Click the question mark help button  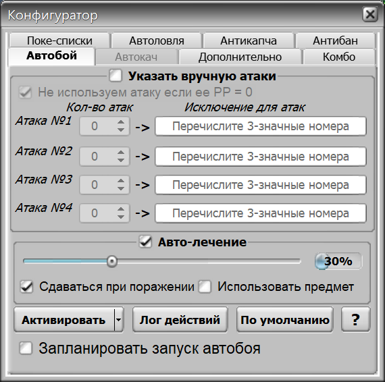tap(355, 320)
